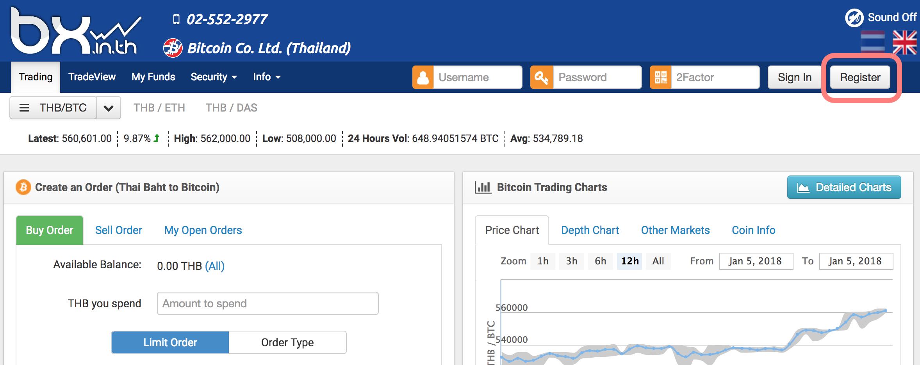
Task: Click the (All) balance link
Action: pos(215,266)
